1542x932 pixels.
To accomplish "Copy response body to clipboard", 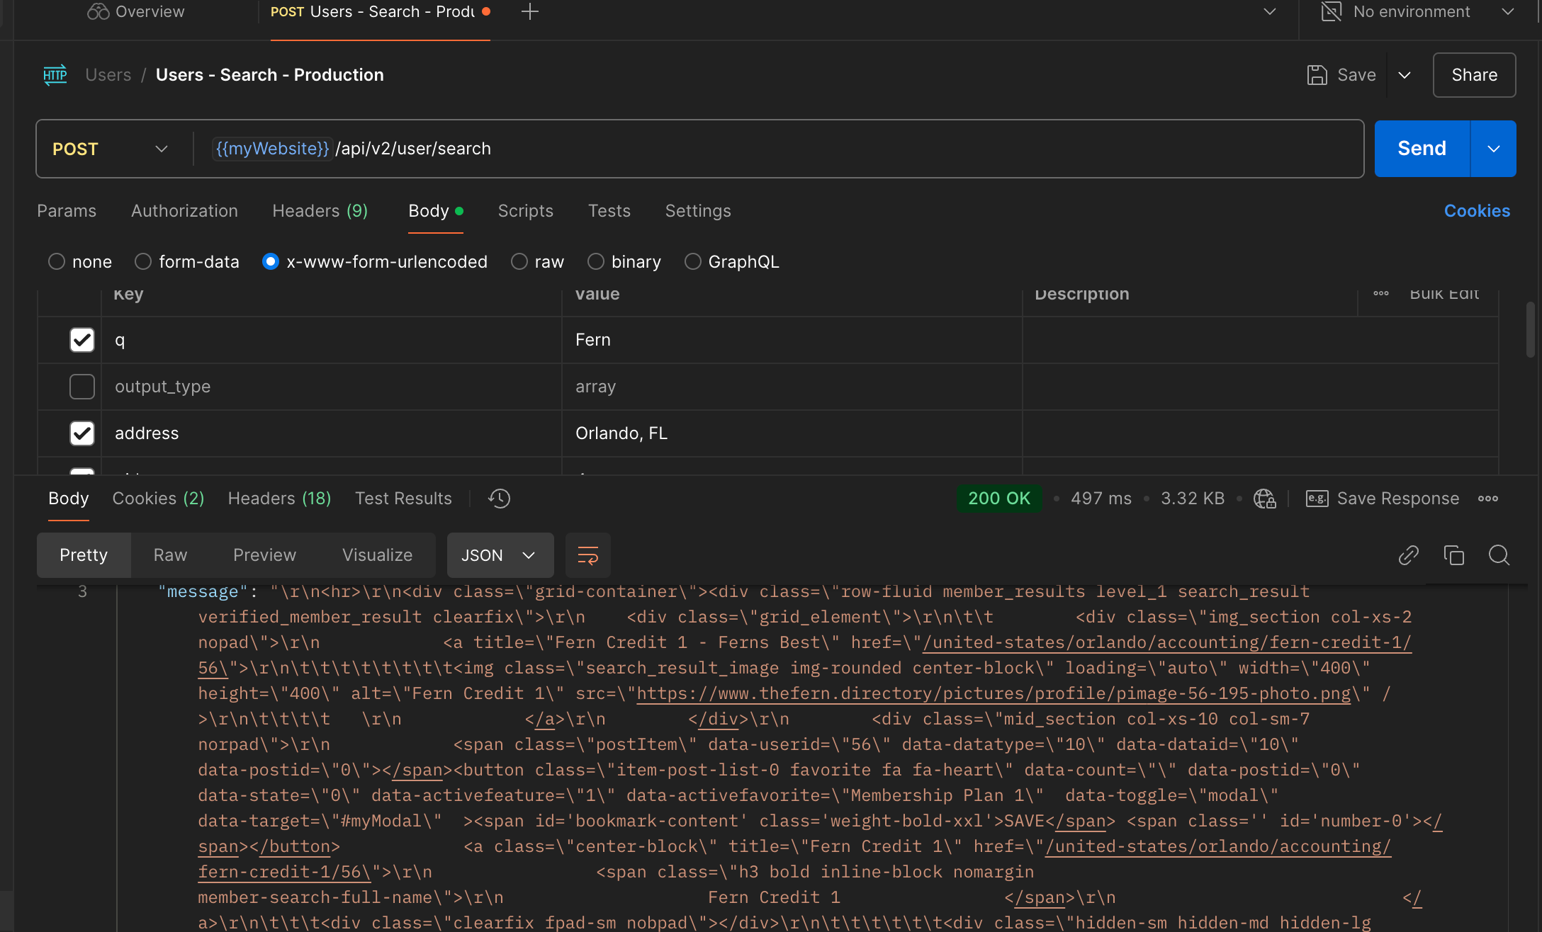I will point(1453,555).
